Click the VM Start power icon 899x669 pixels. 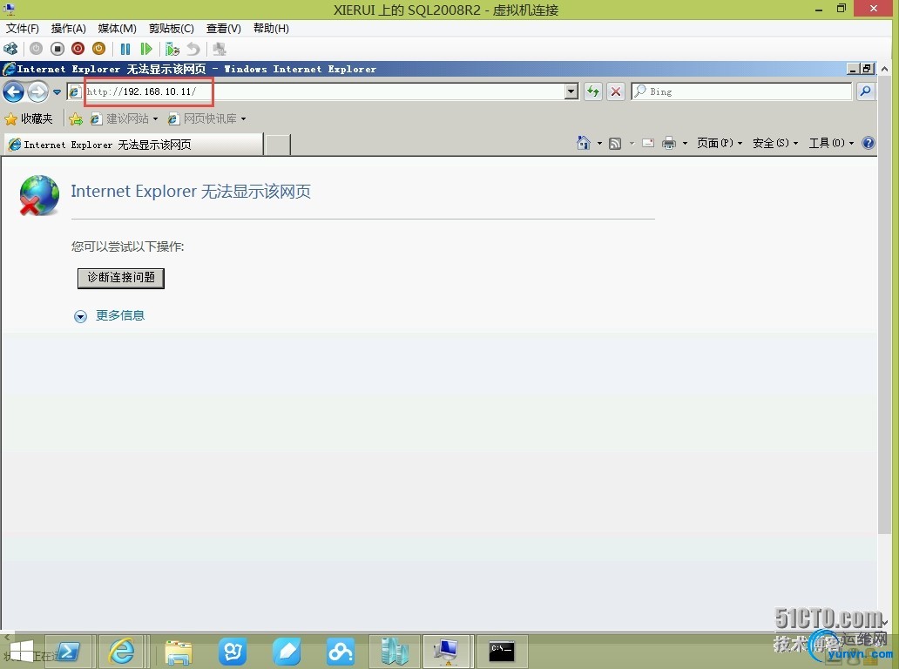(36, 49)
